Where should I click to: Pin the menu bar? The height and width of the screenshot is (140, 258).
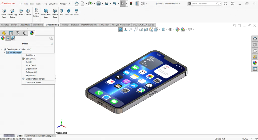pos(69,4)
